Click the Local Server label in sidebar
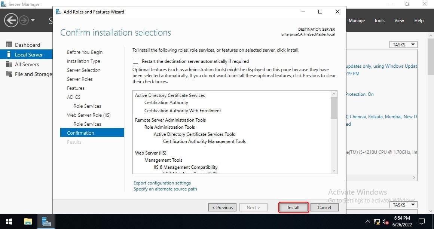Screen dimensions: 434x229 (29, 55)
